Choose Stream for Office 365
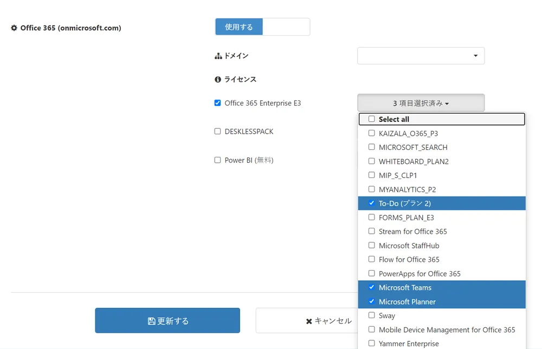The image size is (542, 349). coord(372,232)
